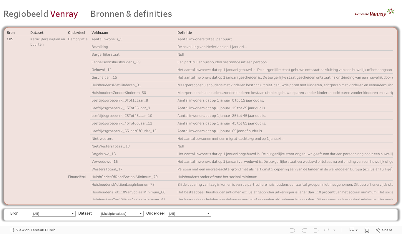Click the Share icon
The width and height of the screenshot is (402, 234).
pos(378,230)
